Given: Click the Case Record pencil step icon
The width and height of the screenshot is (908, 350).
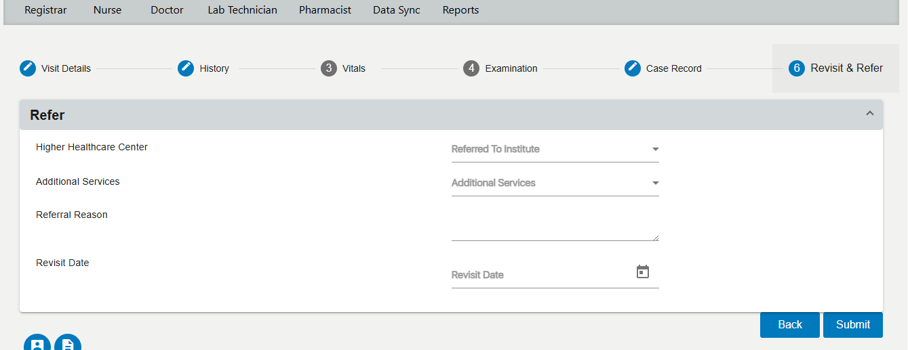Looking at the screenshot, I should pyautogui.click(x=633, y=68).
